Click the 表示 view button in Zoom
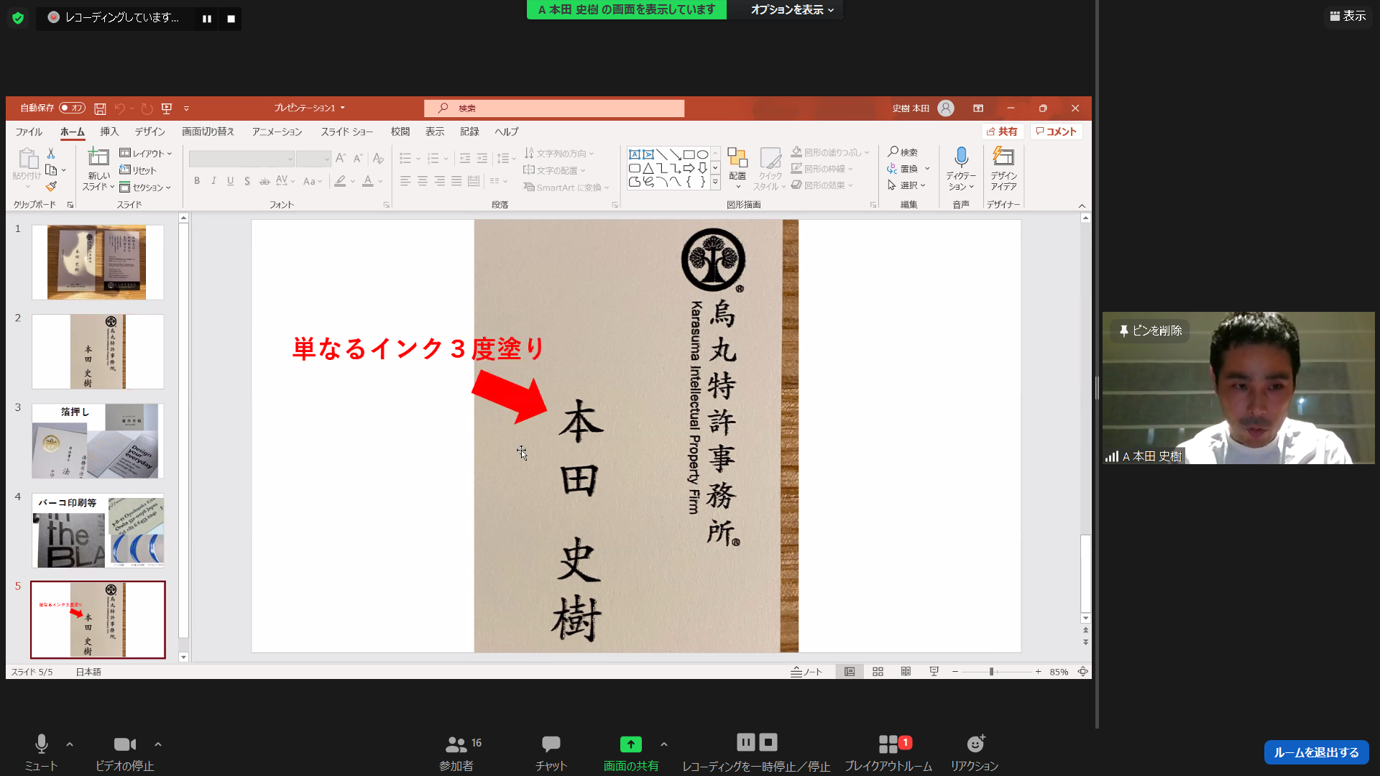1380x776 pixels. (x=1348, y=16)
